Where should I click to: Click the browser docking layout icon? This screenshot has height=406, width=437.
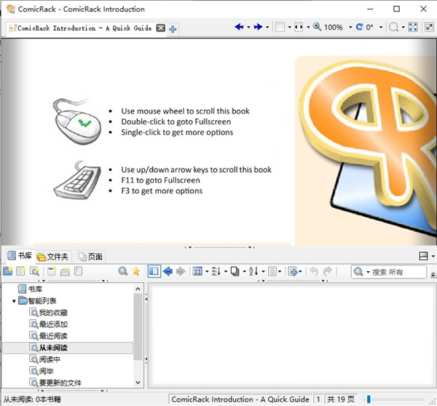423,256
